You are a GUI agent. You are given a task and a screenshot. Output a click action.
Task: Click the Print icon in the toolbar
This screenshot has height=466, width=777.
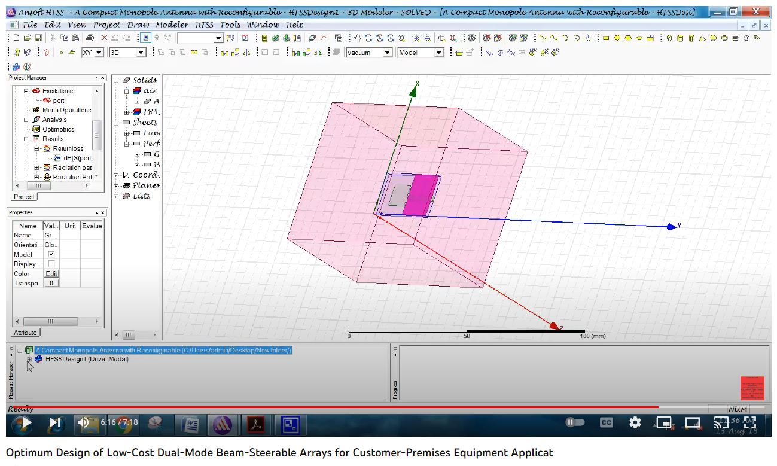pyautogui.click(x=89, y=38)
